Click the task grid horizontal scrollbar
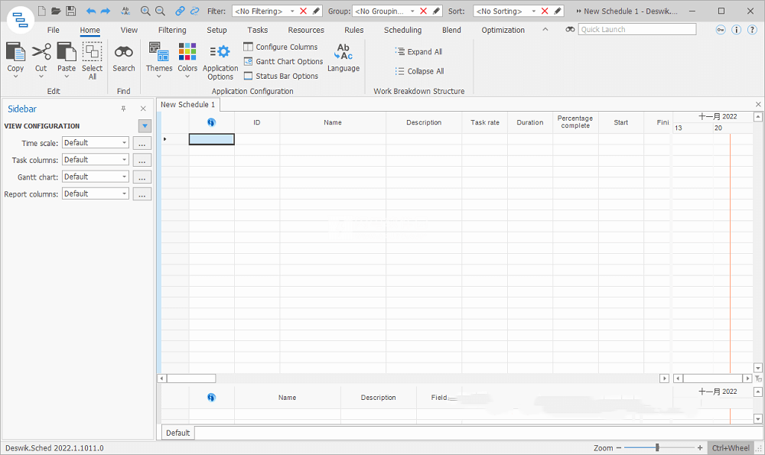 [413, 379]
